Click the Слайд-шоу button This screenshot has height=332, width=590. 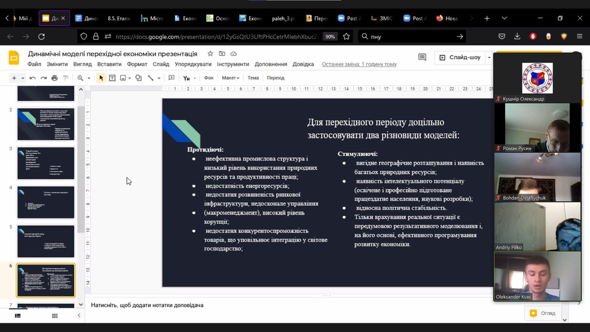tap(460, 58)
